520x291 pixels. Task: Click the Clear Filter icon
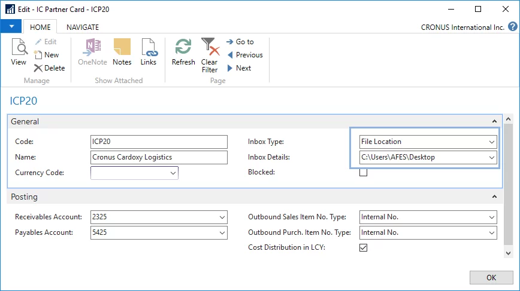(209, 54)
